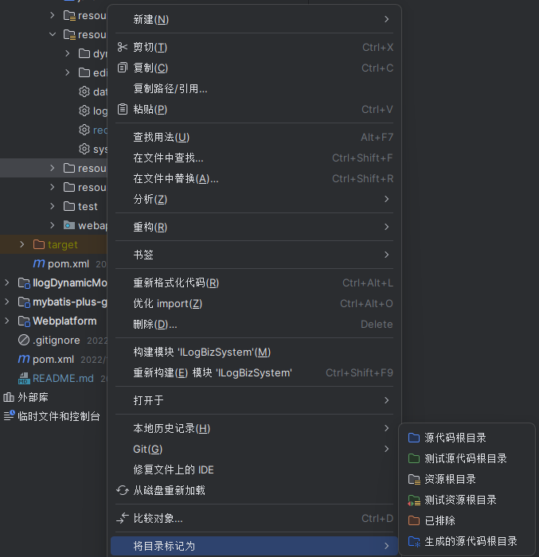Expand the target folder in project tree

tap(22, 245)
